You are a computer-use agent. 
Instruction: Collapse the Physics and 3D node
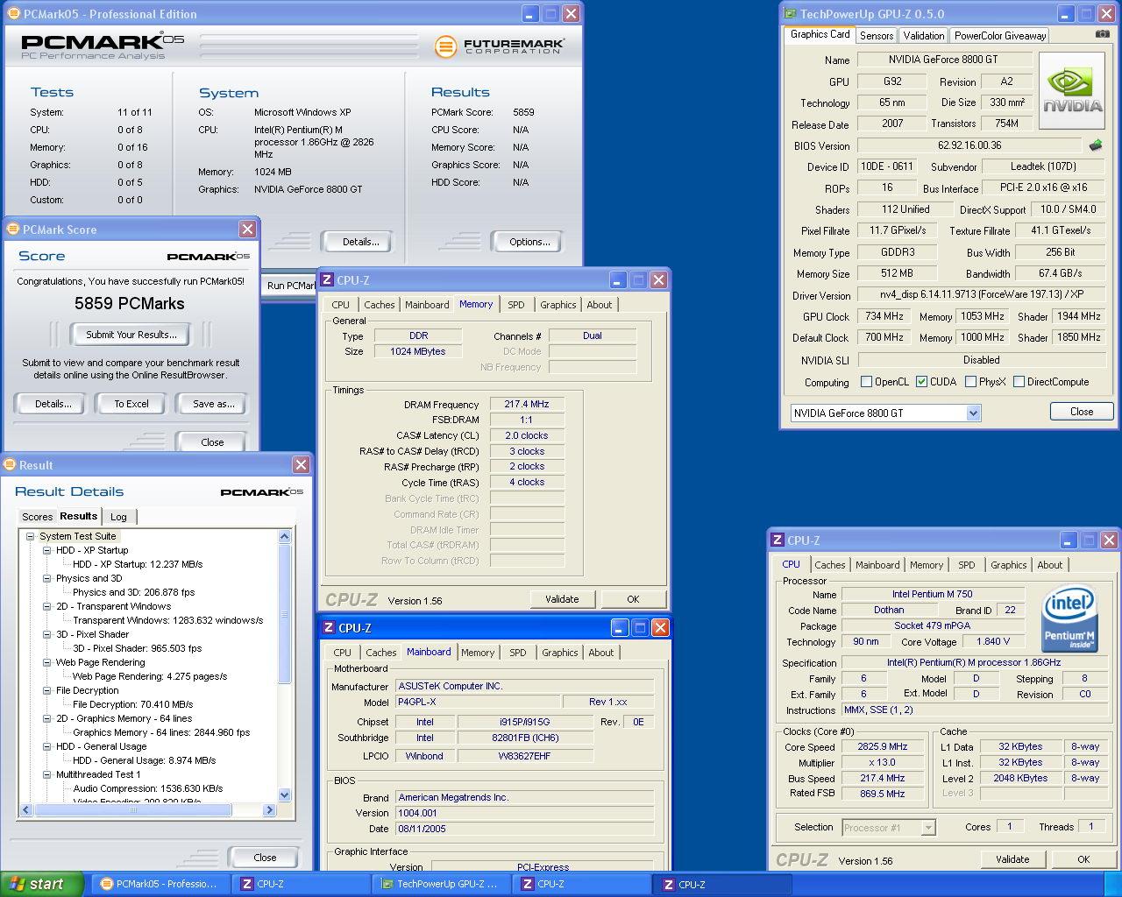(x=47, y=578)
